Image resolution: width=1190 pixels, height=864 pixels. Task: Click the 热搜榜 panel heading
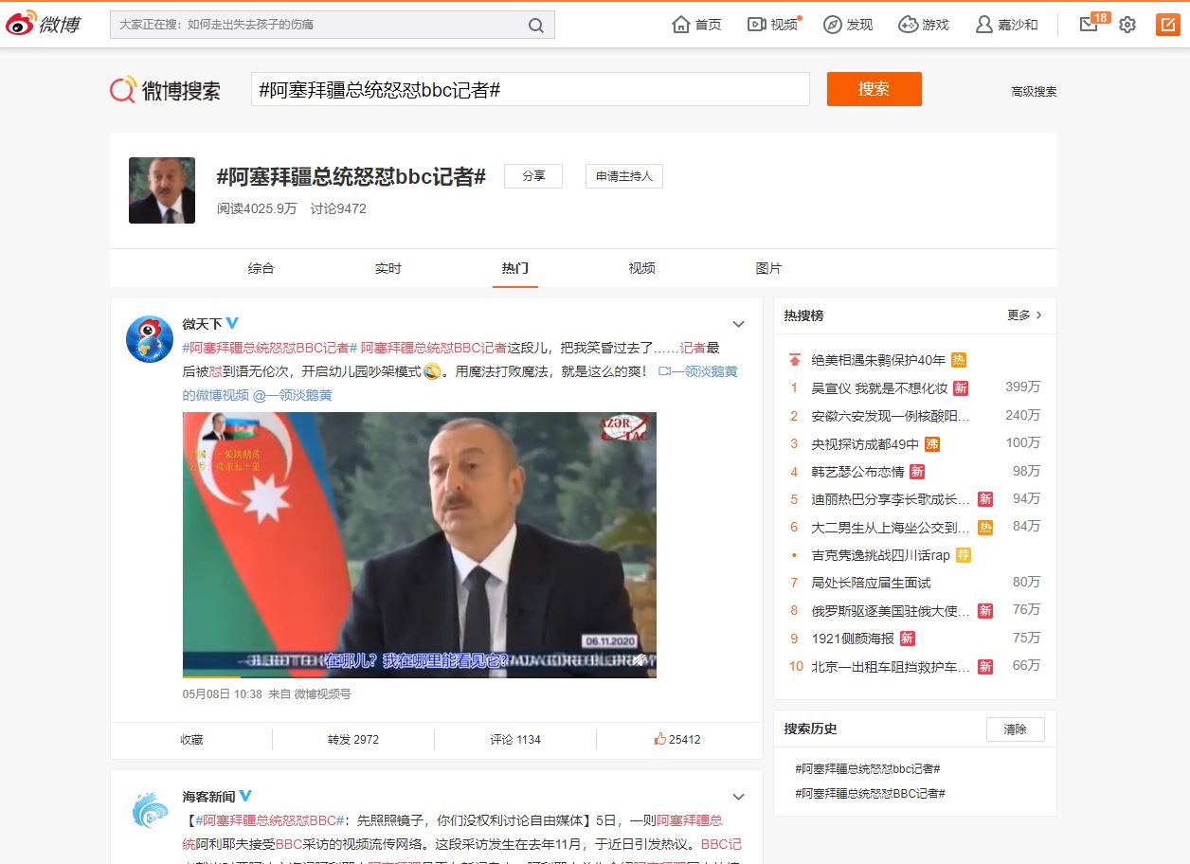tap(803, 315)
